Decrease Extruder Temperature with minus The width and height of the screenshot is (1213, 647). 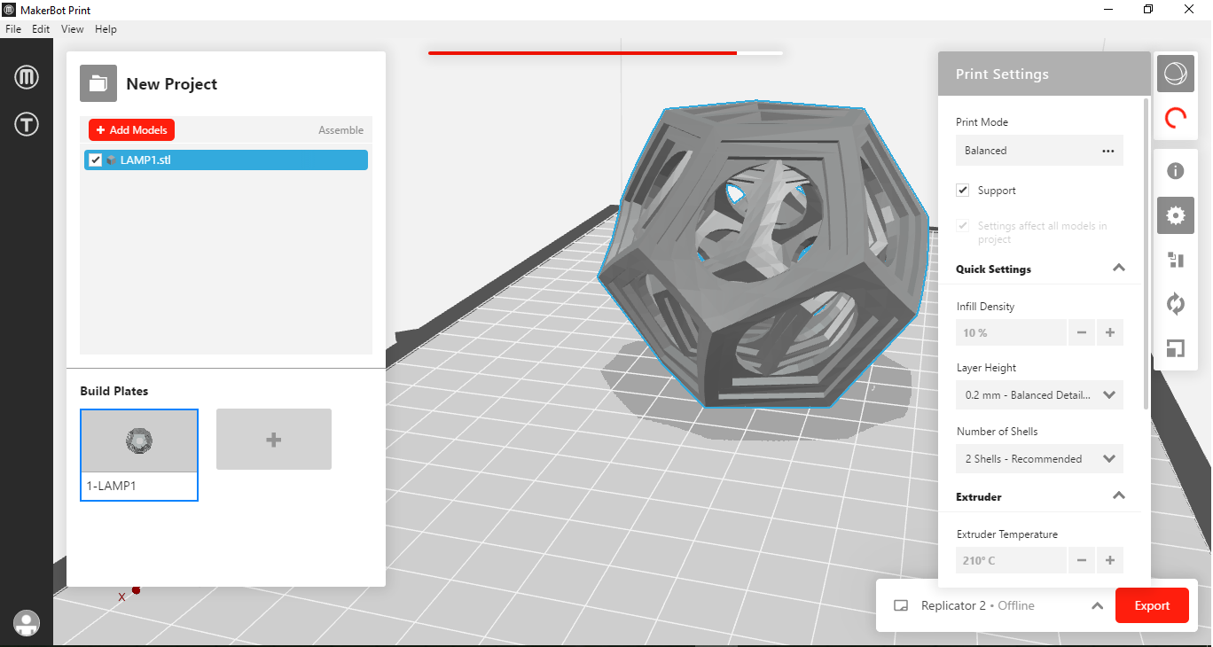coord(1082,560)
